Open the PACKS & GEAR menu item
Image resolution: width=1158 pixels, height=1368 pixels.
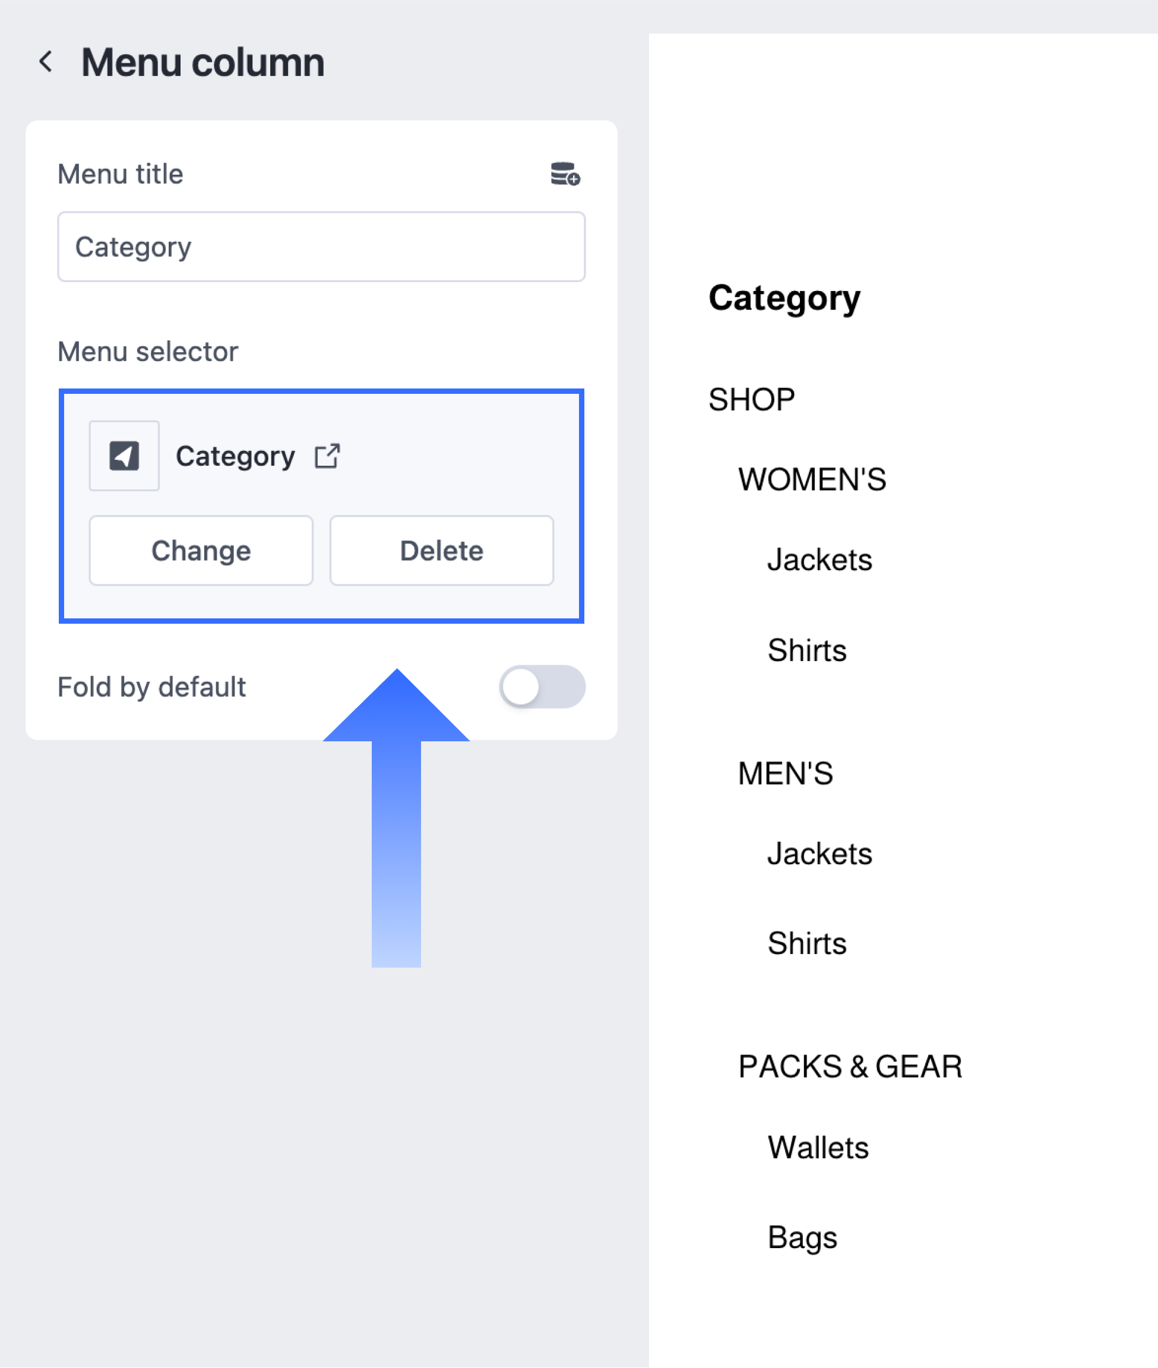pos(850,1067)
